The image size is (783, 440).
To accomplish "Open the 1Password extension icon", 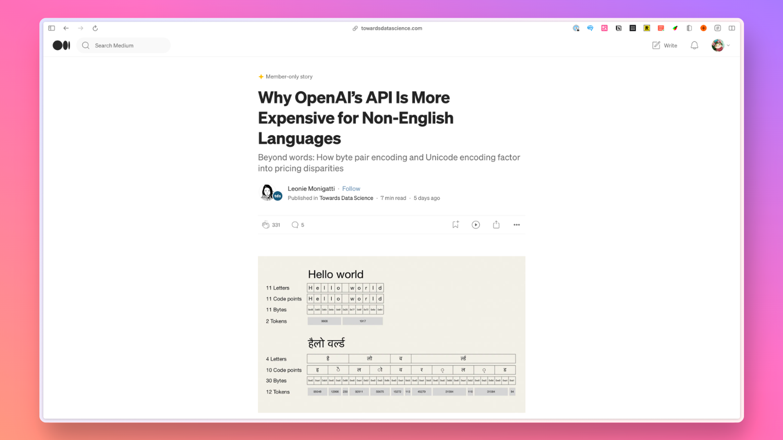I will (576, 28).
